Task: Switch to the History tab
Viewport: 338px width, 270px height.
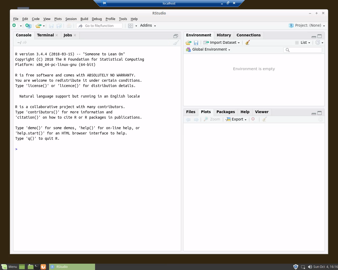Action: tap(224, 35)
